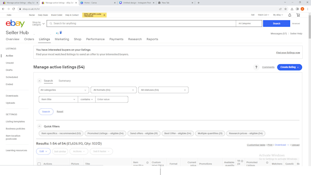
Task: Collapse the Quick filters section
Action: point(39,127)
